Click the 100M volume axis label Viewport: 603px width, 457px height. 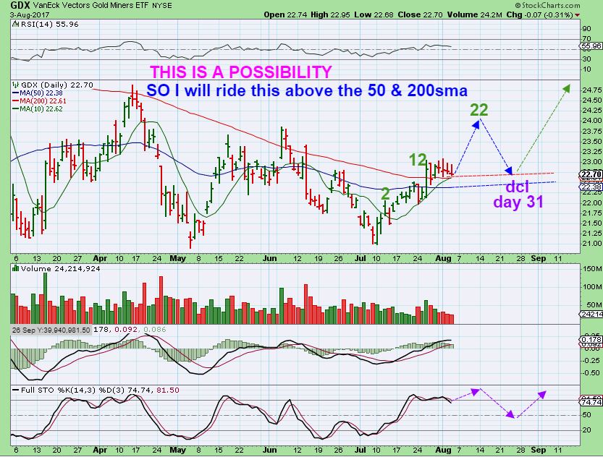click(592, 287)
